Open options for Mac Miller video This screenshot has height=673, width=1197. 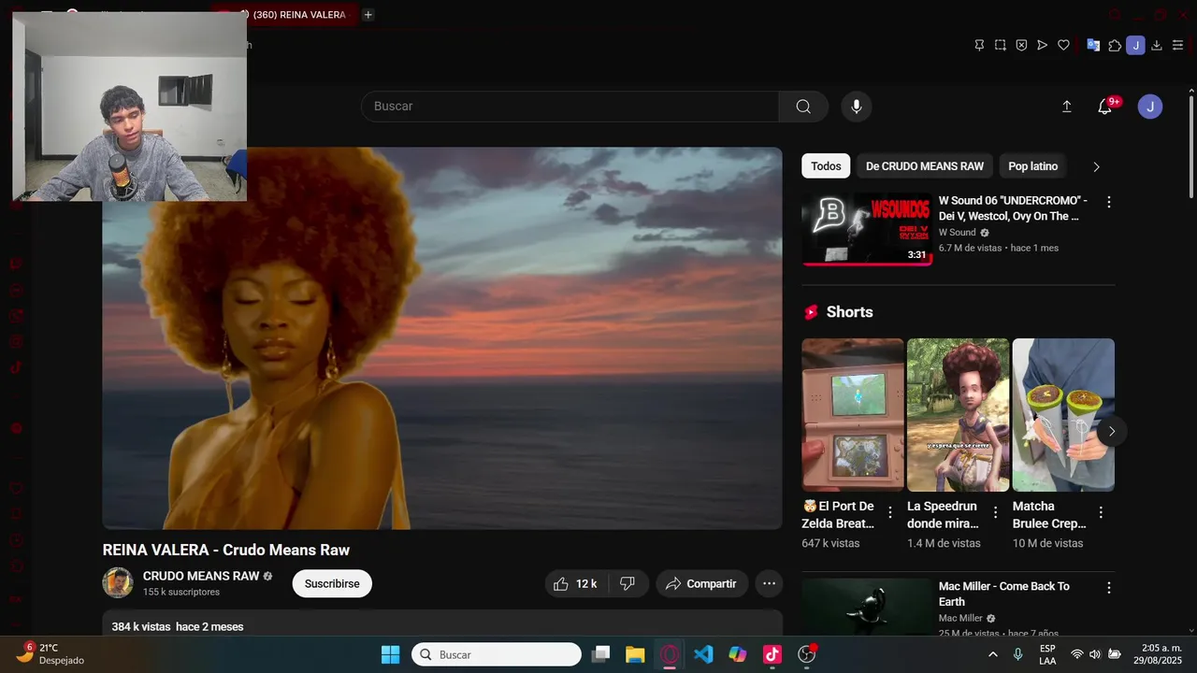tap(1109, 588)
